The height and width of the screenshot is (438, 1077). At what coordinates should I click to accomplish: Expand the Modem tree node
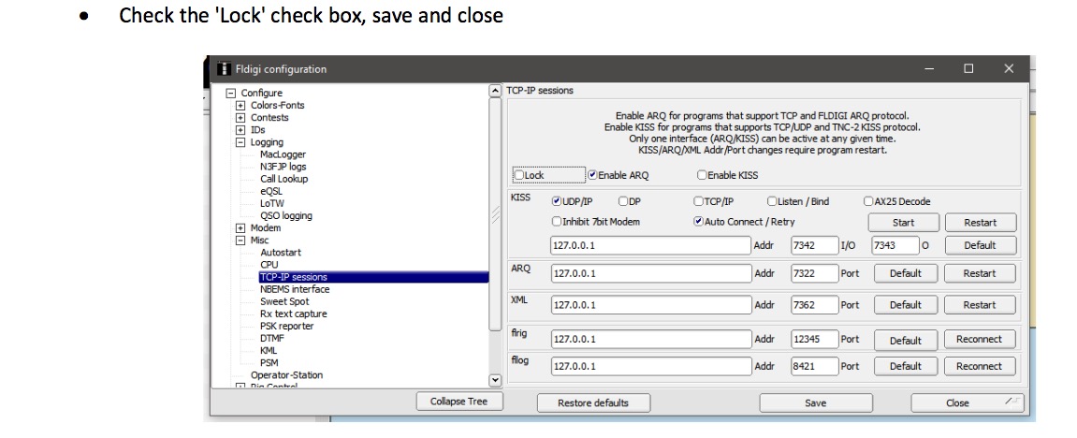pos(240,228)
